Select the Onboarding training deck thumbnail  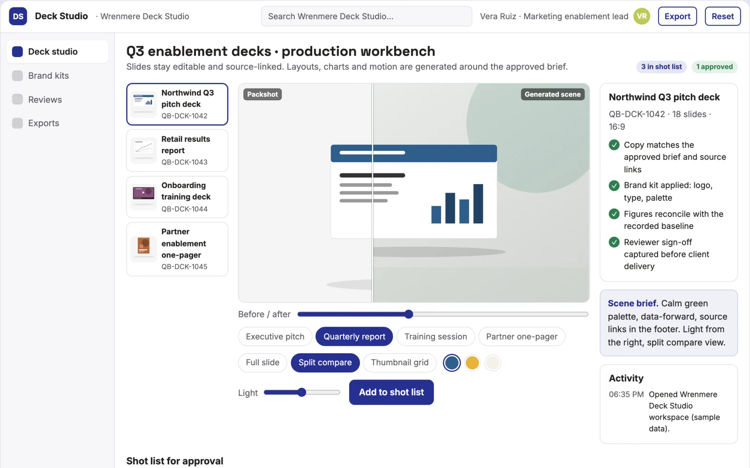143,197
